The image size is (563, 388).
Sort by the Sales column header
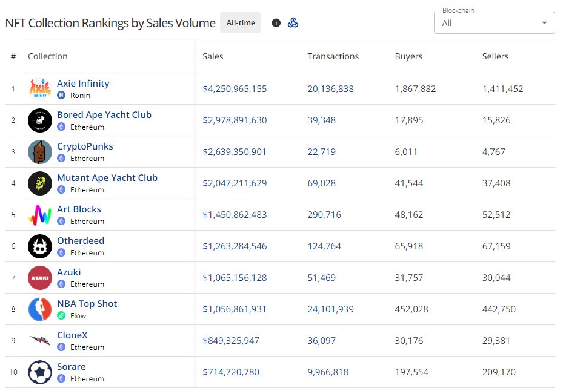(x=213, y=56)
